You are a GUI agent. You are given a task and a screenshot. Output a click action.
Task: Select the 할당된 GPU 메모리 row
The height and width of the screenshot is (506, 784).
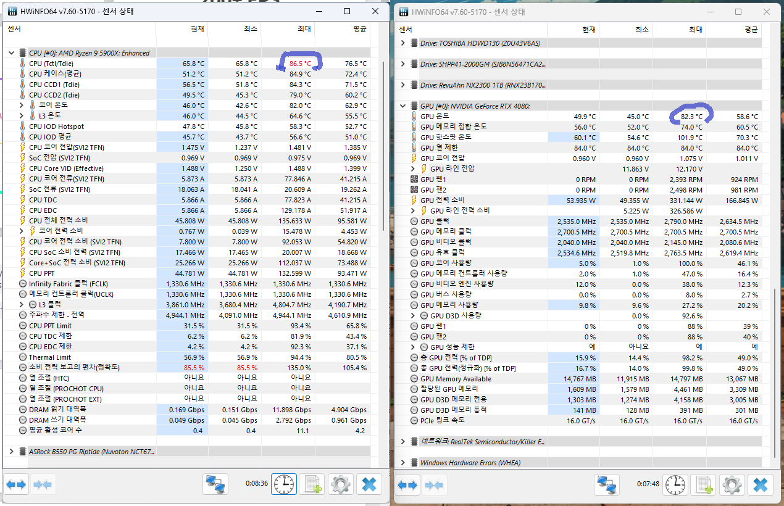[578, 389]
